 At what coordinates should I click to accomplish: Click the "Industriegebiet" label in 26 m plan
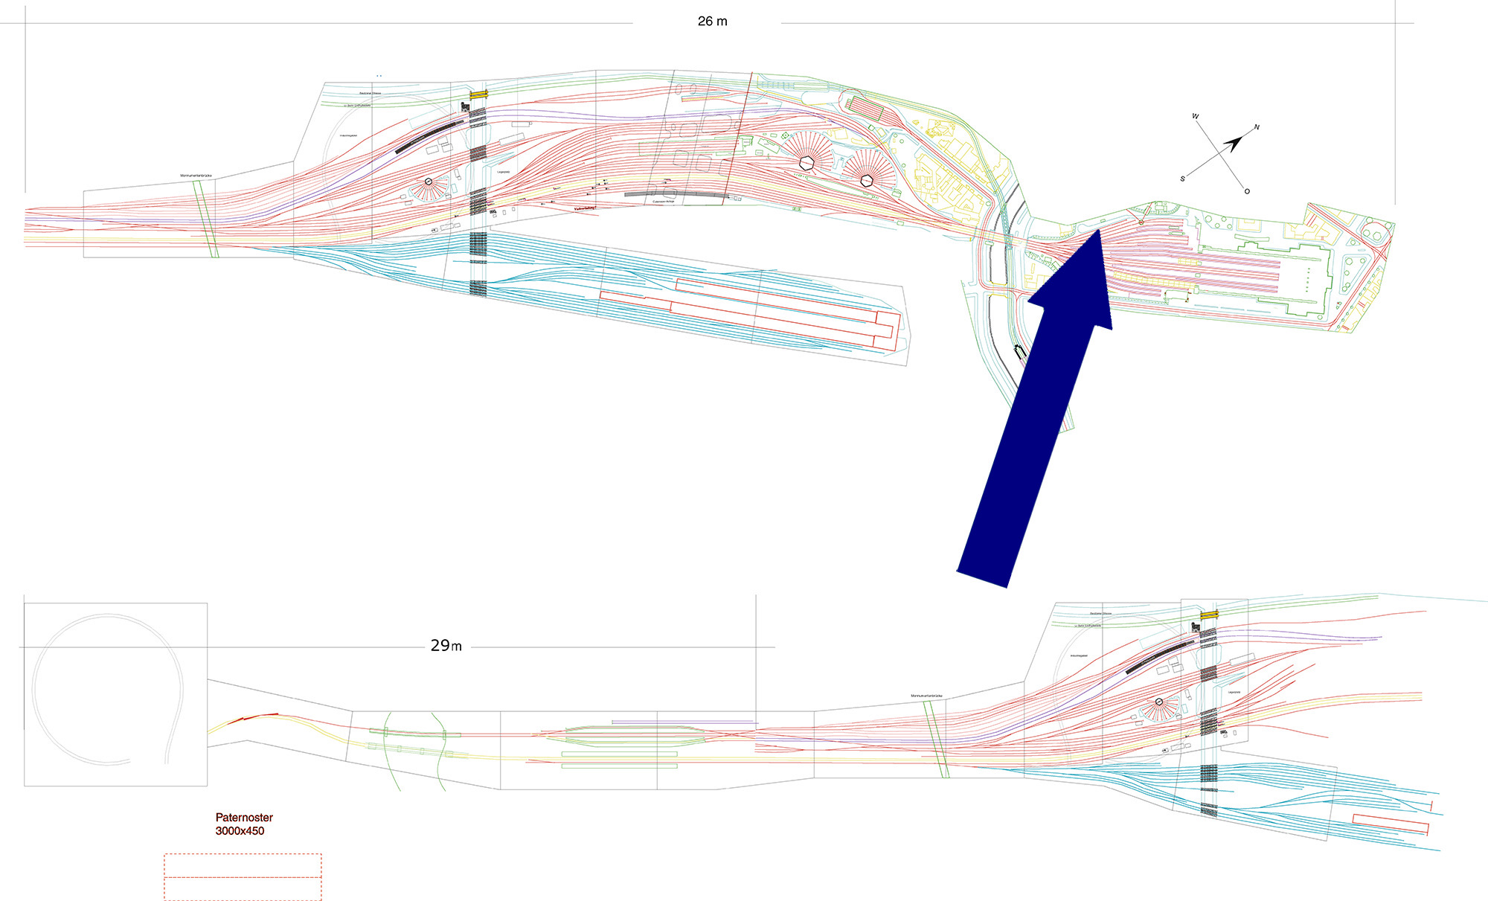point(349,135)
